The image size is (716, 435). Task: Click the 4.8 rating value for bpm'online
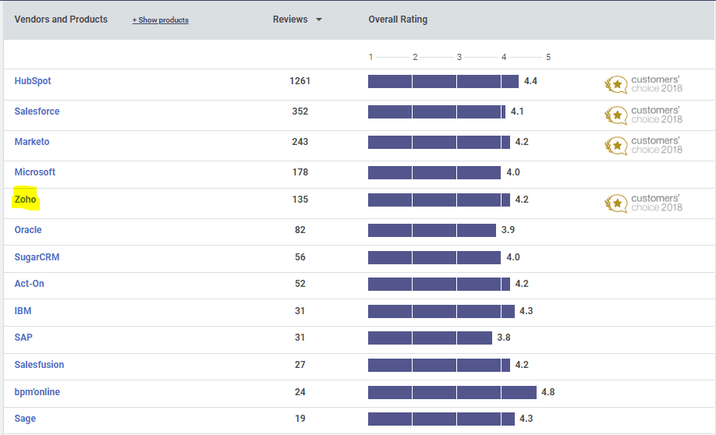[548, 392]
